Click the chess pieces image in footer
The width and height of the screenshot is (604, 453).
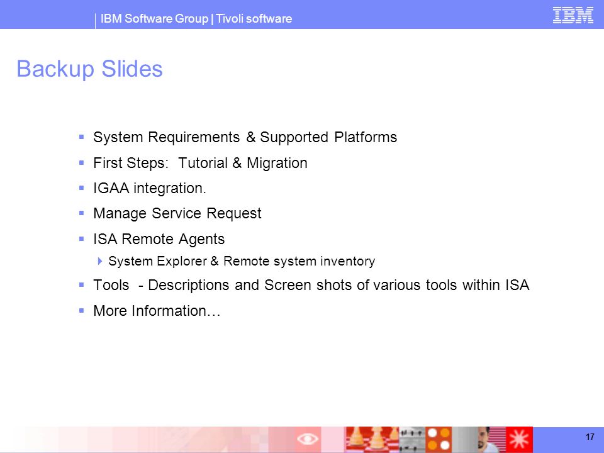point(372,439)
